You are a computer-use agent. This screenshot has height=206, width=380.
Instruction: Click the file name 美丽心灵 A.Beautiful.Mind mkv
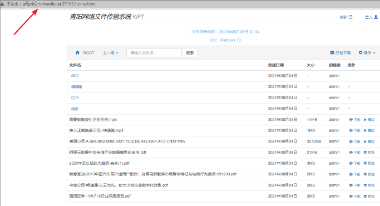(x=127, y=141)
